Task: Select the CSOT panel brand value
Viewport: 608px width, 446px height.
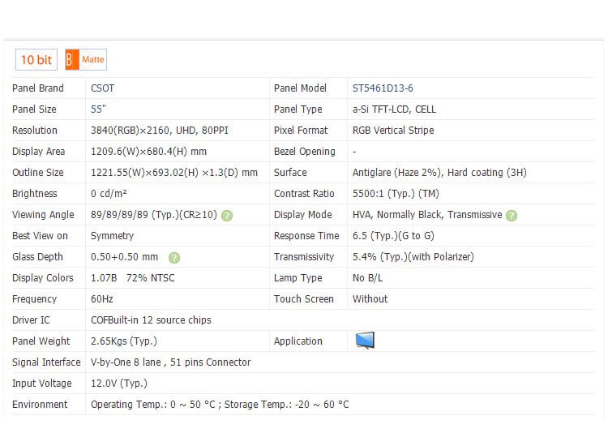Action: 103,88
